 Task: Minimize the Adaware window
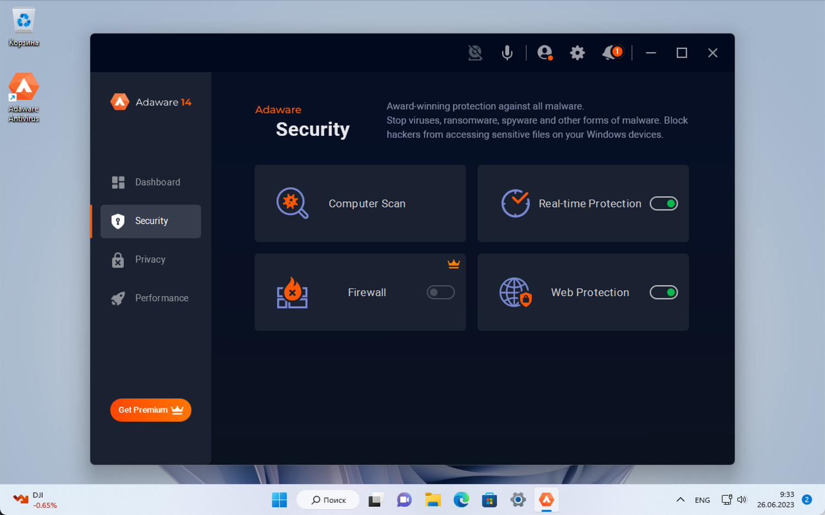651,53
